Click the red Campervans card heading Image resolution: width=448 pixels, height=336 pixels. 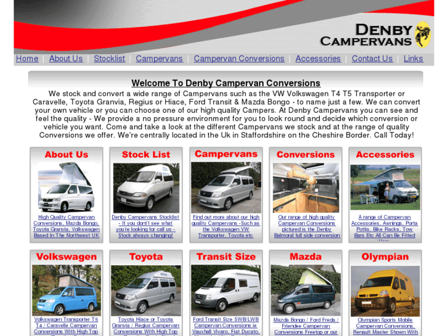click(x=226, y=154)
